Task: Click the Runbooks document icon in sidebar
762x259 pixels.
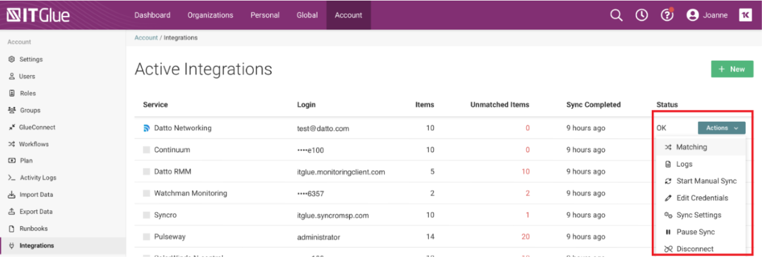Action: click(x=11, y=228)
